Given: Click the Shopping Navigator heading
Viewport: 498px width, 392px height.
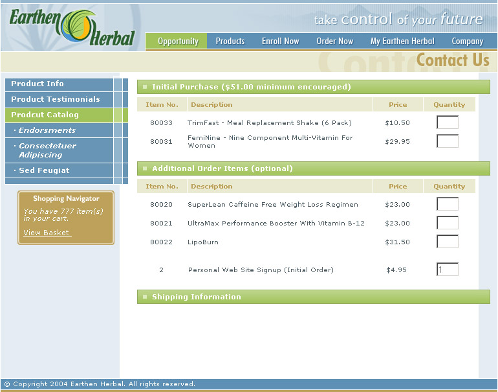Looking at the screenshot, I should [x=66, y=198].
